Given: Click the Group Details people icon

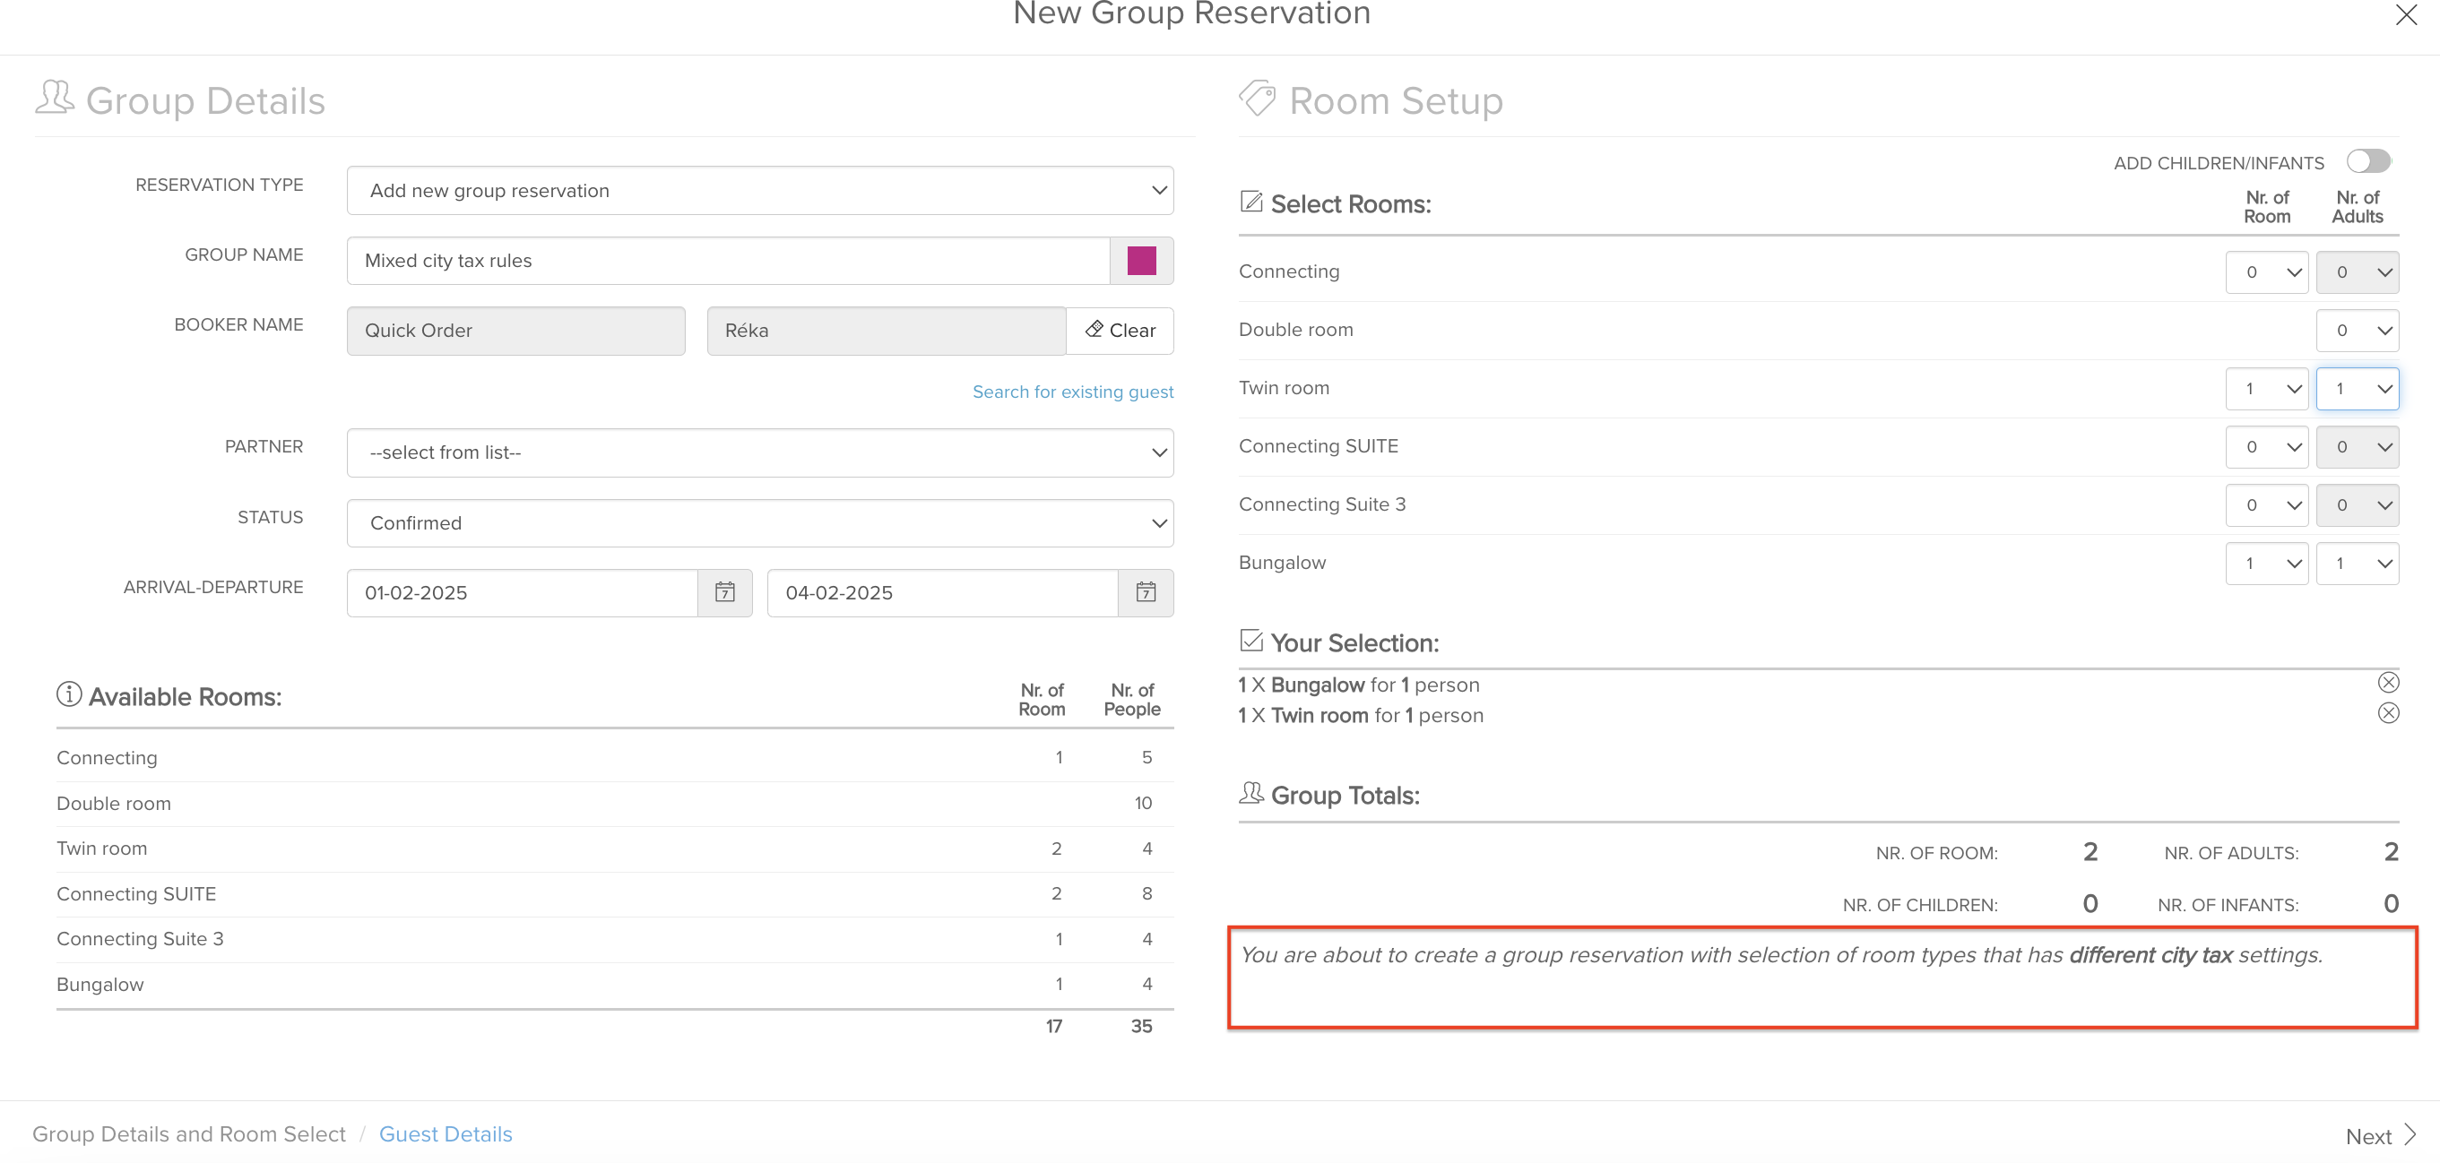Looking at the screenshot, I should 55,98.
